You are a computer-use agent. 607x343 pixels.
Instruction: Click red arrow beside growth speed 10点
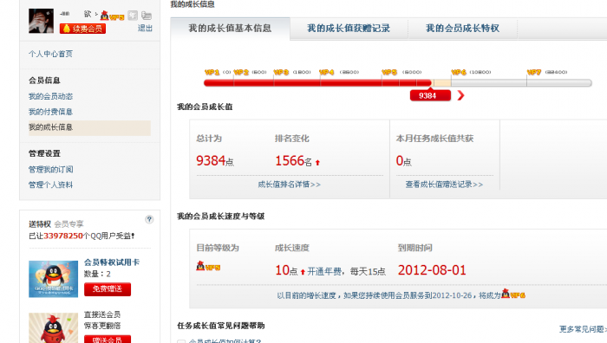click(x=303, y=272)
